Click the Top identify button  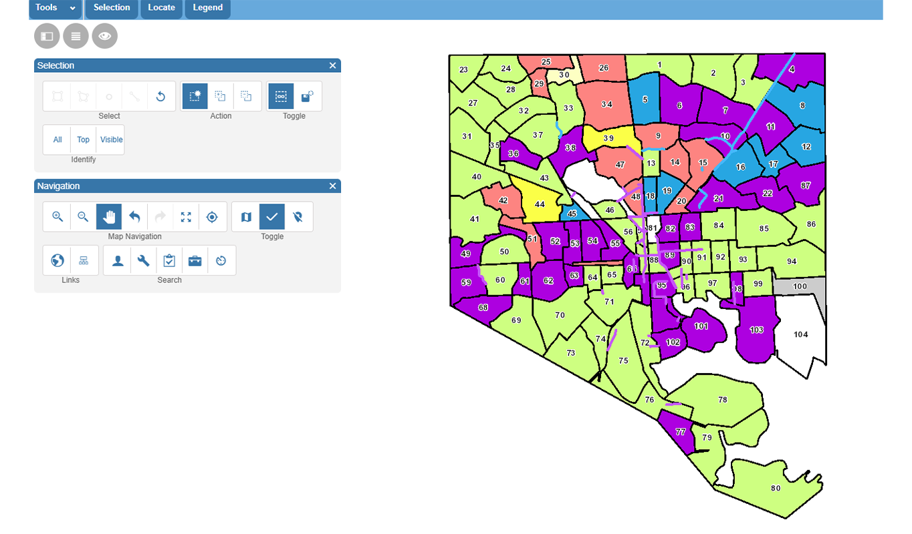pos(83,140)
